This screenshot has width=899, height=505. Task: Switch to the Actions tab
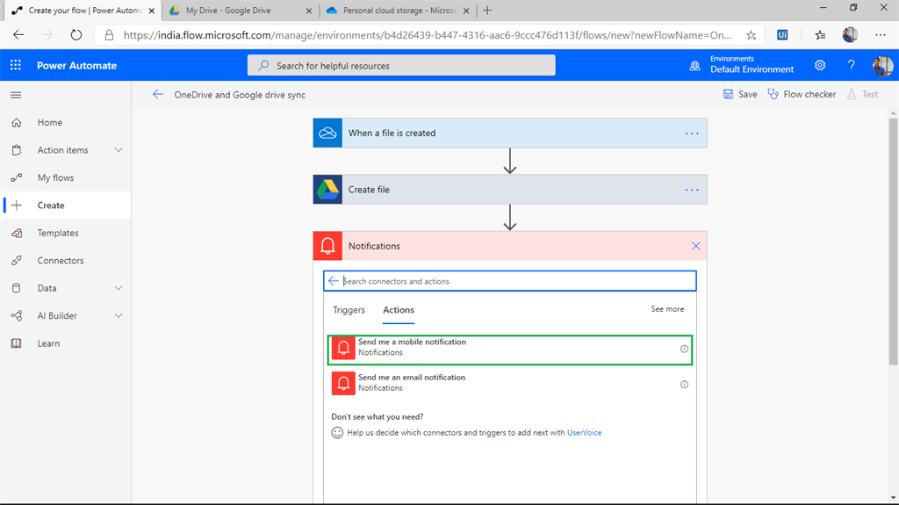coord(399,310)
